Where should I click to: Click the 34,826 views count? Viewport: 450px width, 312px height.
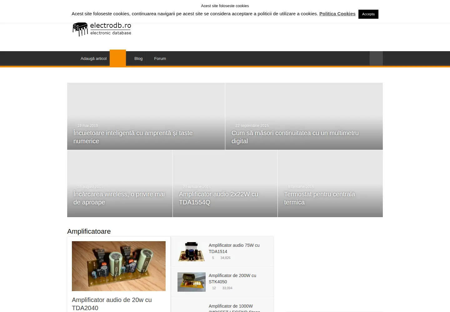point(225,258)
